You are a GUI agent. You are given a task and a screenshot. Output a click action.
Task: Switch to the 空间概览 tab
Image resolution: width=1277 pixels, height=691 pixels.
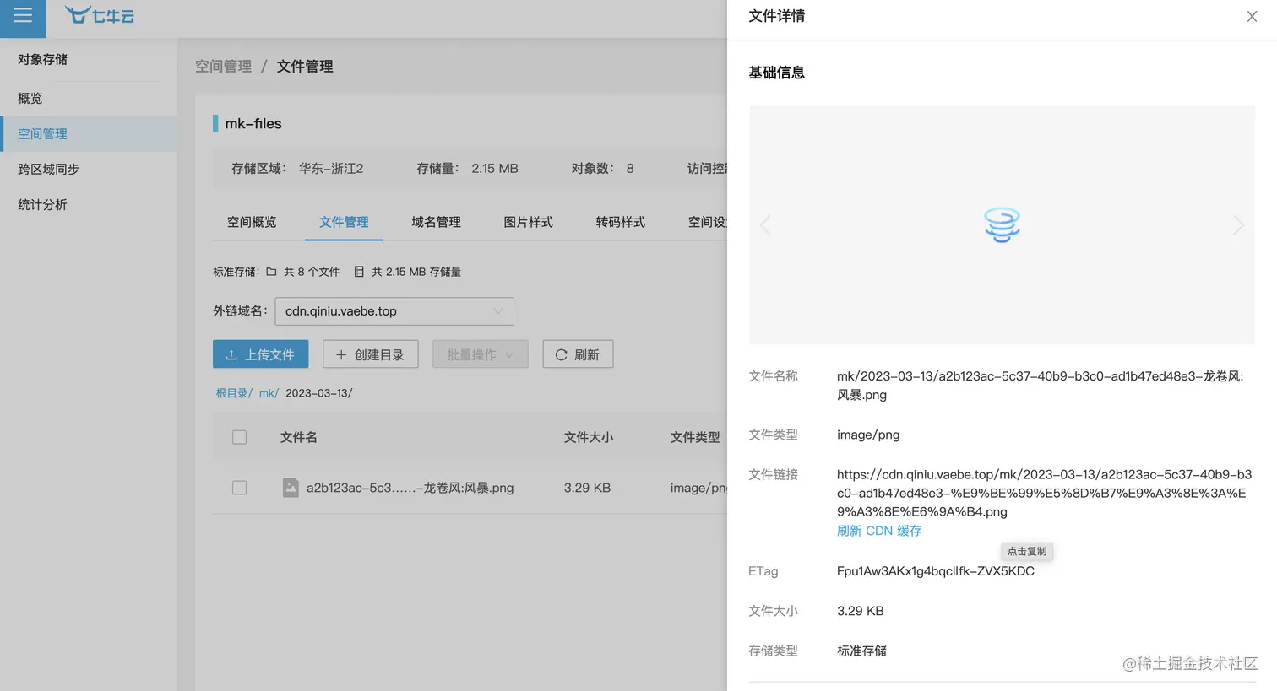point(252,222)
